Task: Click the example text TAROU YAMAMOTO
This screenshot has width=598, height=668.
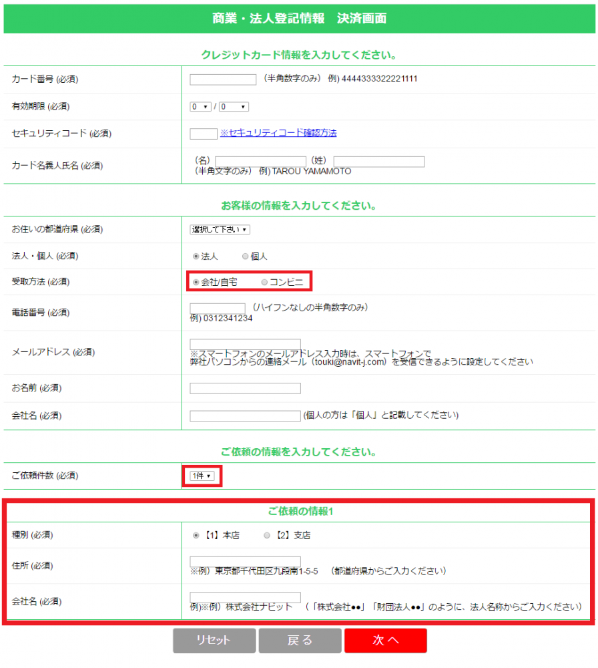Action: [312, 171]
